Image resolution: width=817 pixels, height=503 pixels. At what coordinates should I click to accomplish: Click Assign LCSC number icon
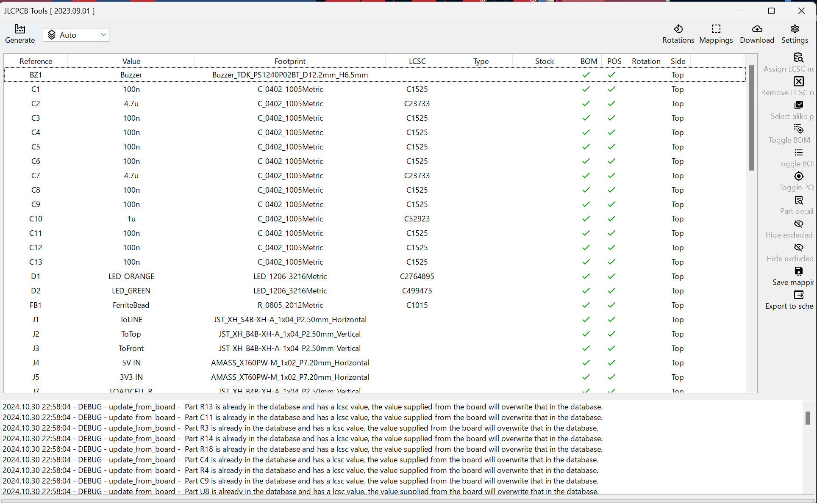(x=798, y=58)
